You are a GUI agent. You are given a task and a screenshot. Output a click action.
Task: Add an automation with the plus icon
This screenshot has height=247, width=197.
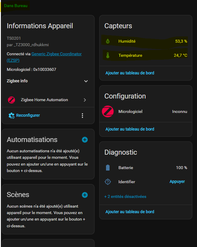(85, 140)
